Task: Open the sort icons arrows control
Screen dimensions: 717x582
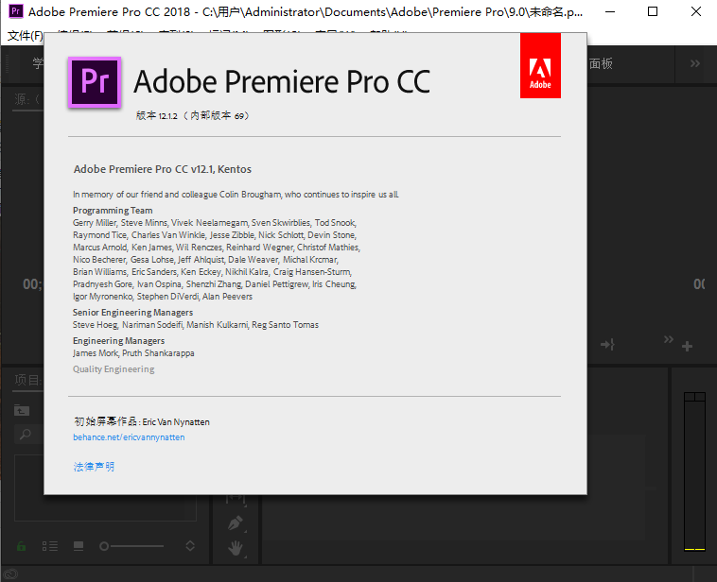Action: click(190, 546)
